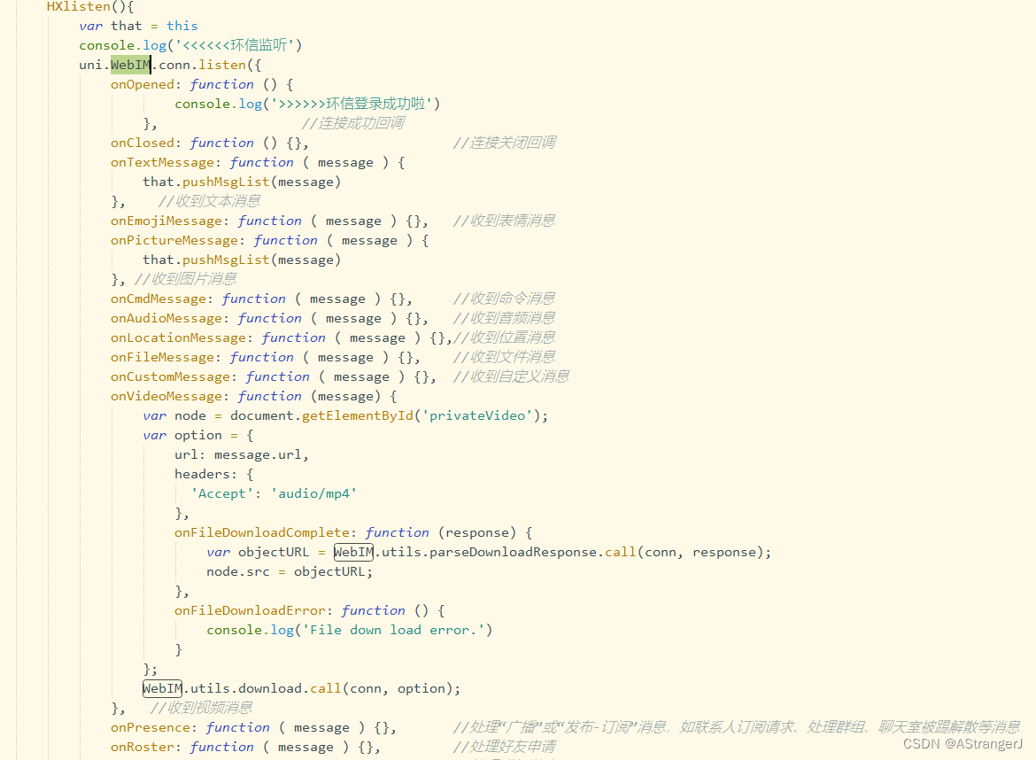The image size is (1036, 760).
Task: Click the //收到图片消息 comment
Action: coord(185,279)
